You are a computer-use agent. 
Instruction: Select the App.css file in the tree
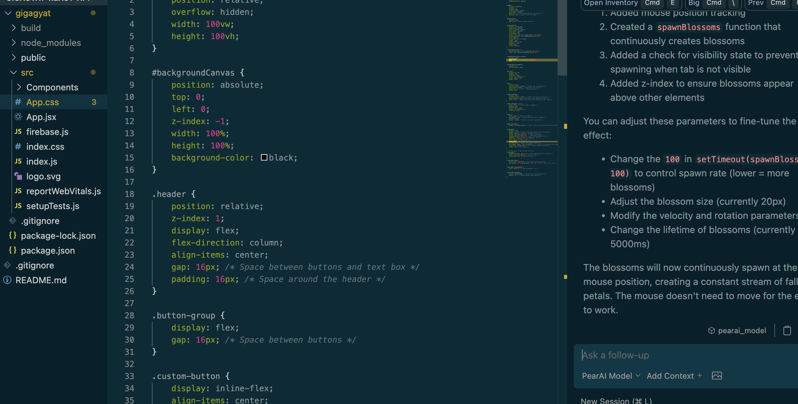(x=43, y=102)
